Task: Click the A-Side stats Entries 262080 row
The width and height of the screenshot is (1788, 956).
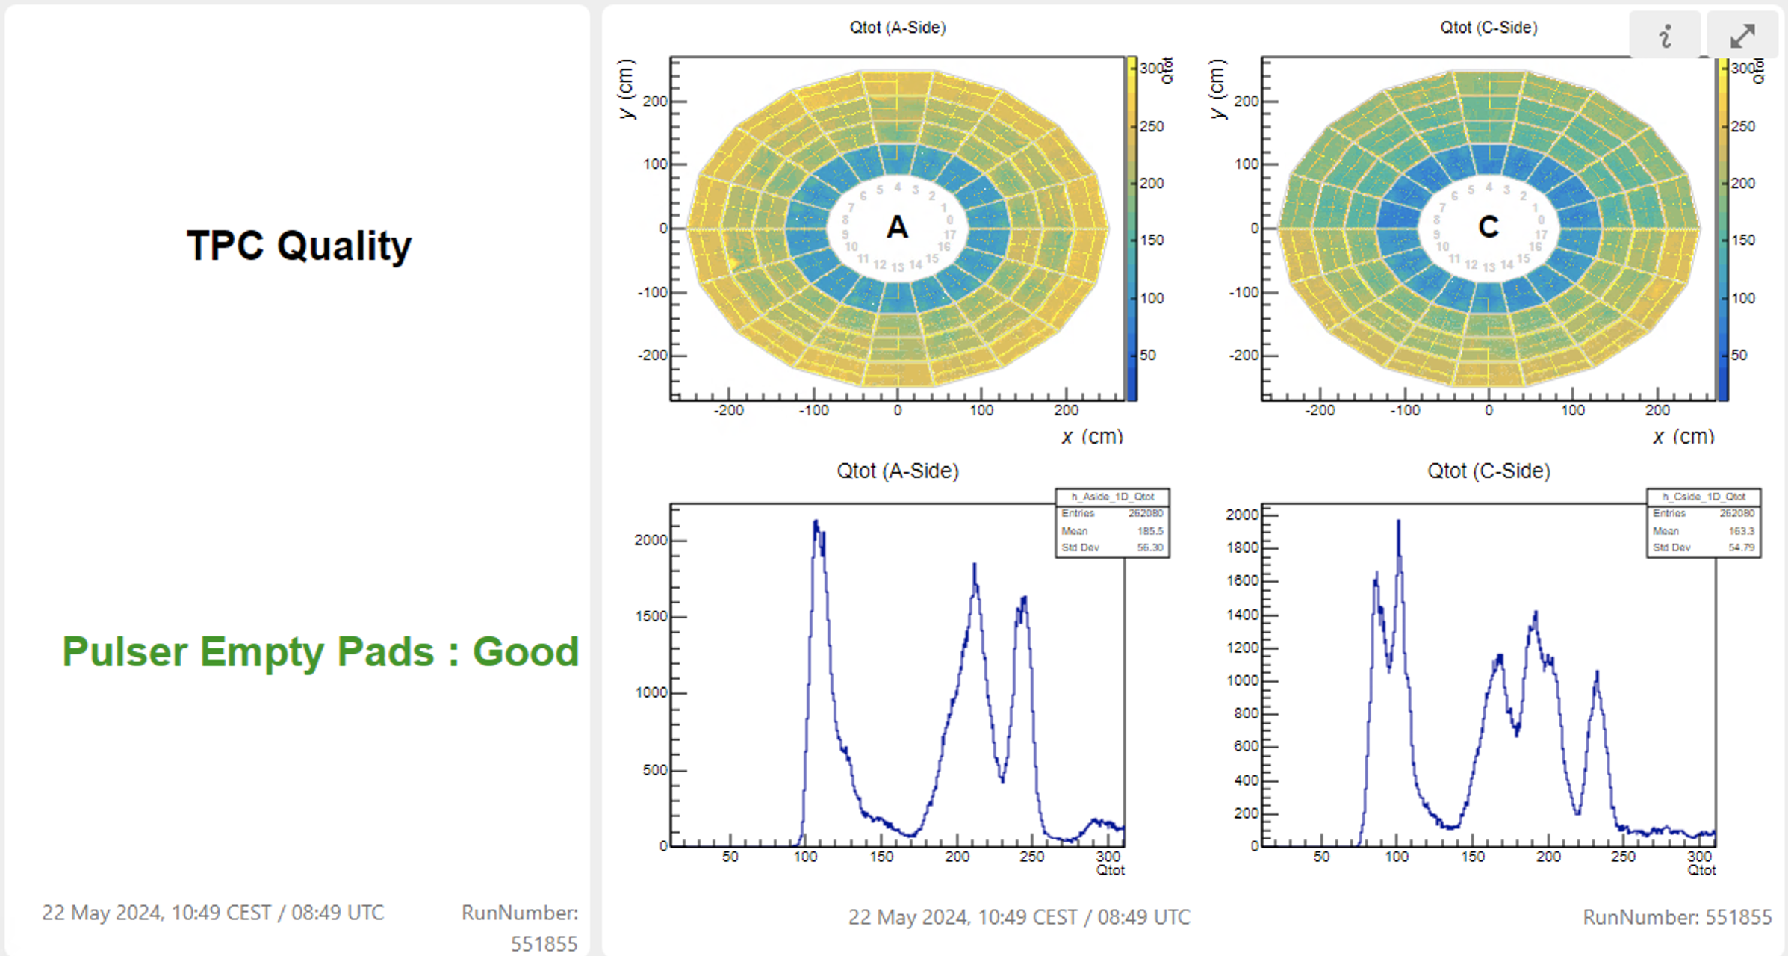Action: click(x=1112, y=513)
